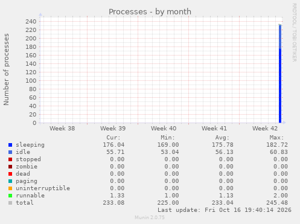Click the 'Week 41' axis label
The height and width of the screenshot is (224, 300).
(x=214, y=129)
